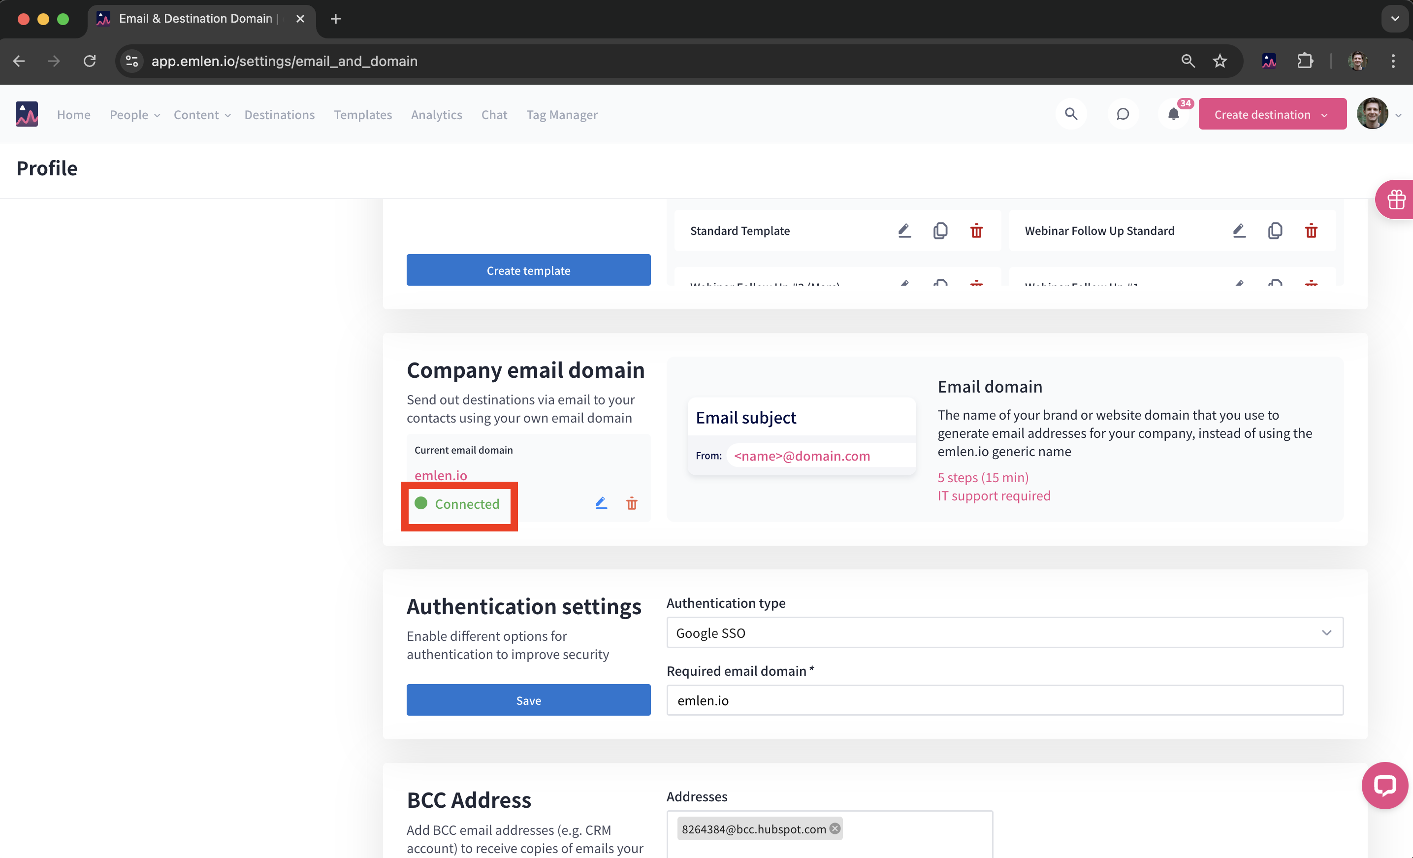Open the Create destination dropdown arrow
This screenshot has height=858, width=1413.
click(1325, 115)
